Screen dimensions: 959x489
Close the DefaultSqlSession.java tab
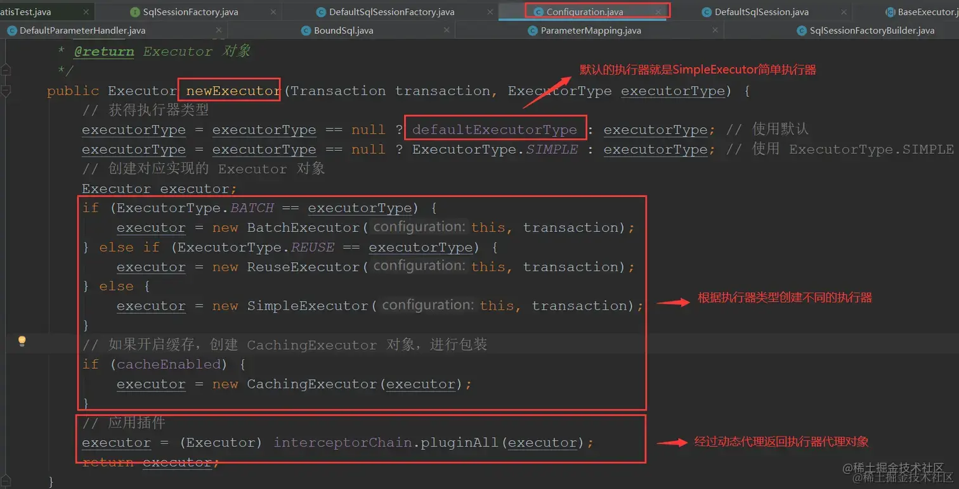coord(844,12)
